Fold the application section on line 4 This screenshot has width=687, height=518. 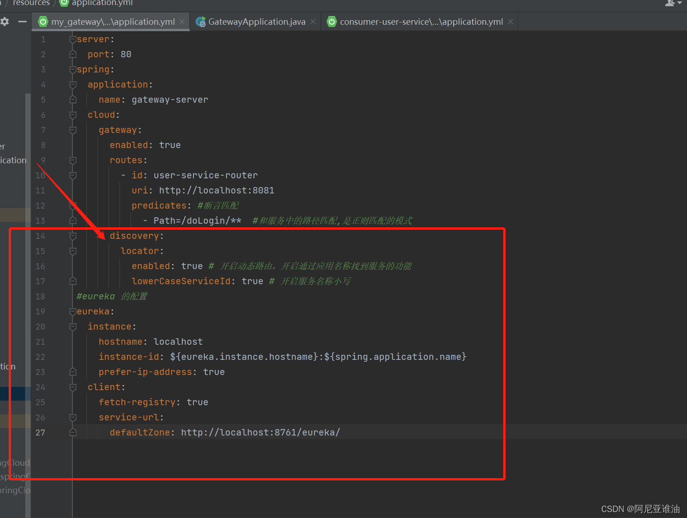coord(72,85)
